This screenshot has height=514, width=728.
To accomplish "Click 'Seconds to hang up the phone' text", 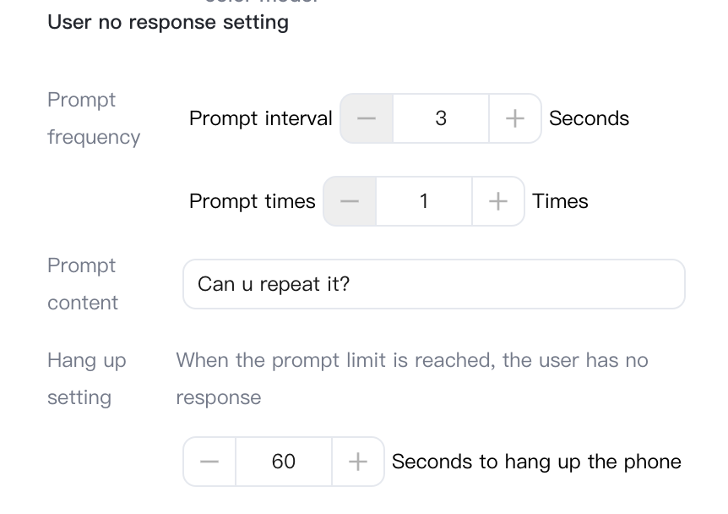I will point(536,462).
